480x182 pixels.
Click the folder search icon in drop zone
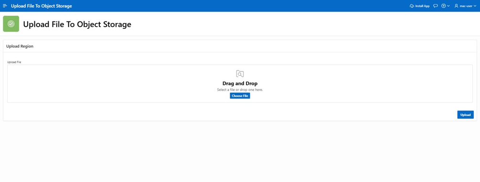tap(240, 73)
